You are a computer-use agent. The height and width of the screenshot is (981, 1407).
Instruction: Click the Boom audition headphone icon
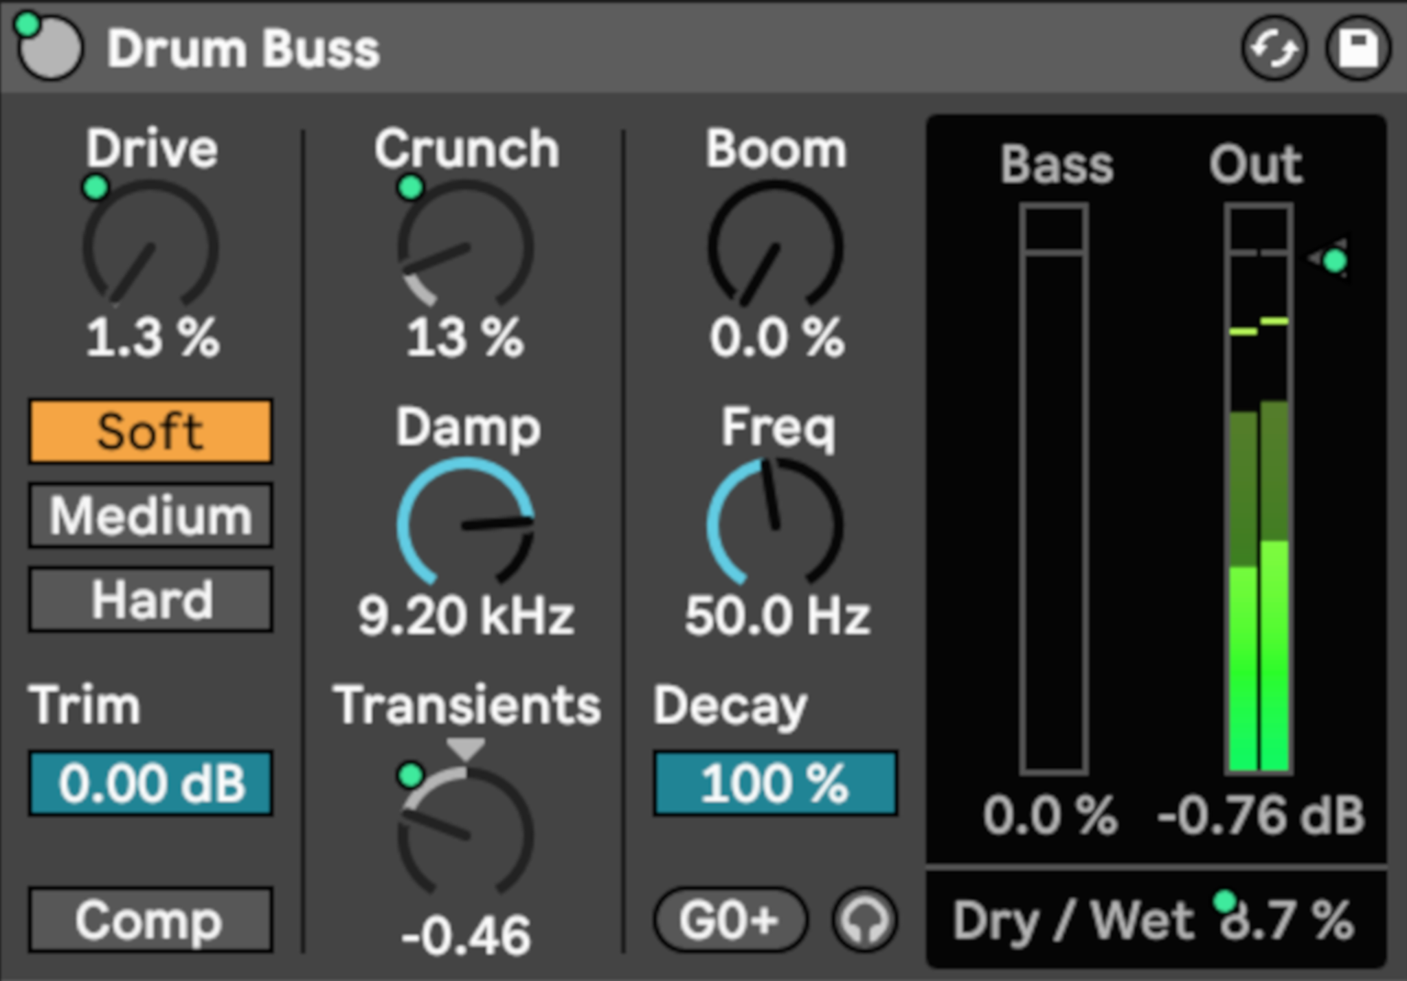[864, 921]
